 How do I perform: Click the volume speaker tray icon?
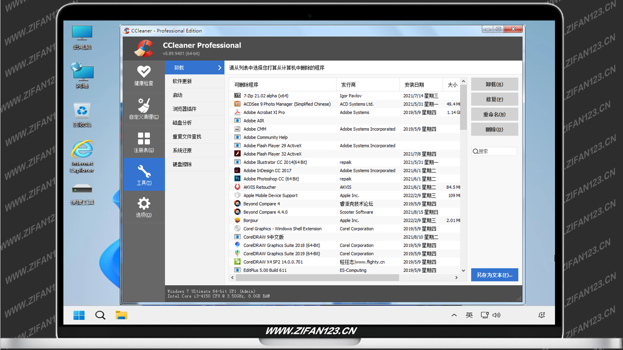[x=497, y=315]
